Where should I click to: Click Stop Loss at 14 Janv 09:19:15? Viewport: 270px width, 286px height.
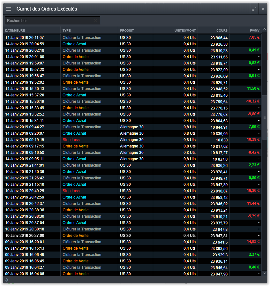[x=71, y=140]
